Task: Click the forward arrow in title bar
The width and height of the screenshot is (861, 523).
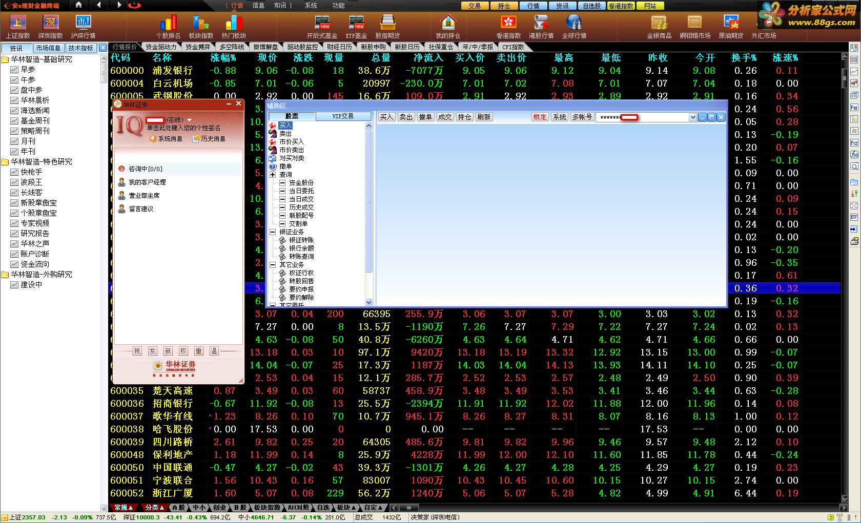Action: pyautogui.click(x=119, y=5)
